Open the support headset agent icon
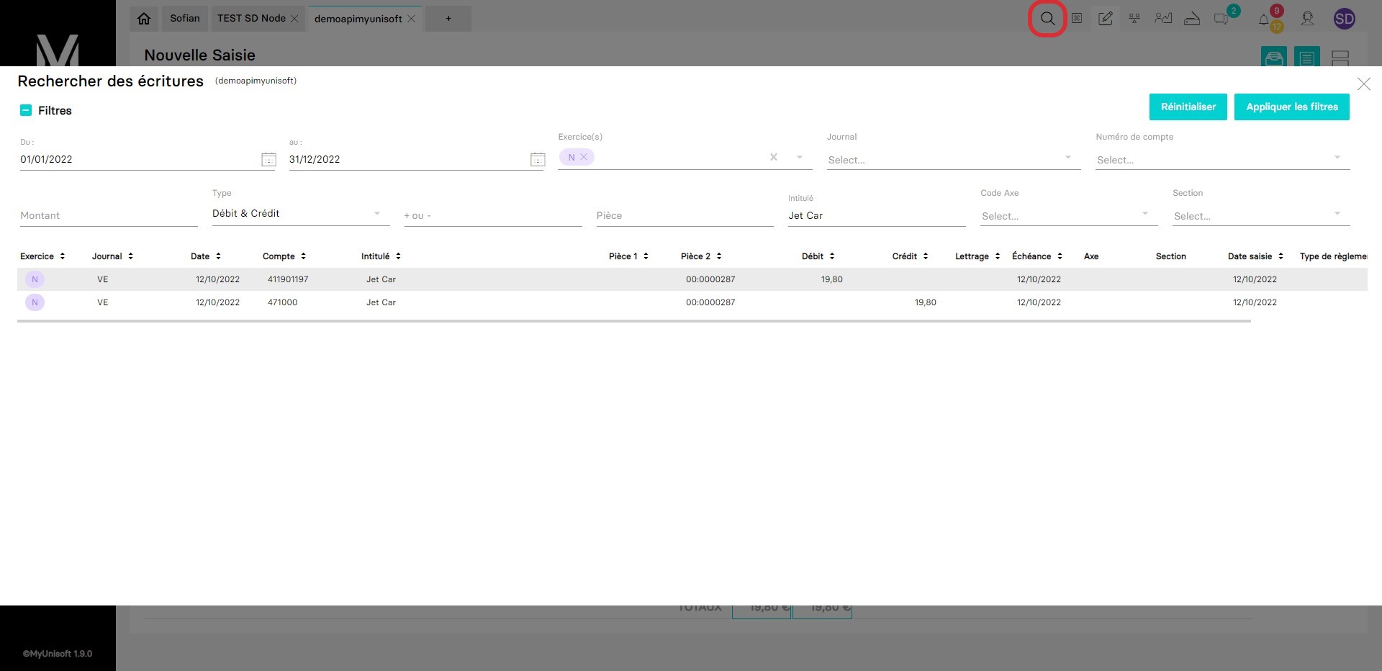This screenshot has width=1382, height=671. [x=1307, y=19]
